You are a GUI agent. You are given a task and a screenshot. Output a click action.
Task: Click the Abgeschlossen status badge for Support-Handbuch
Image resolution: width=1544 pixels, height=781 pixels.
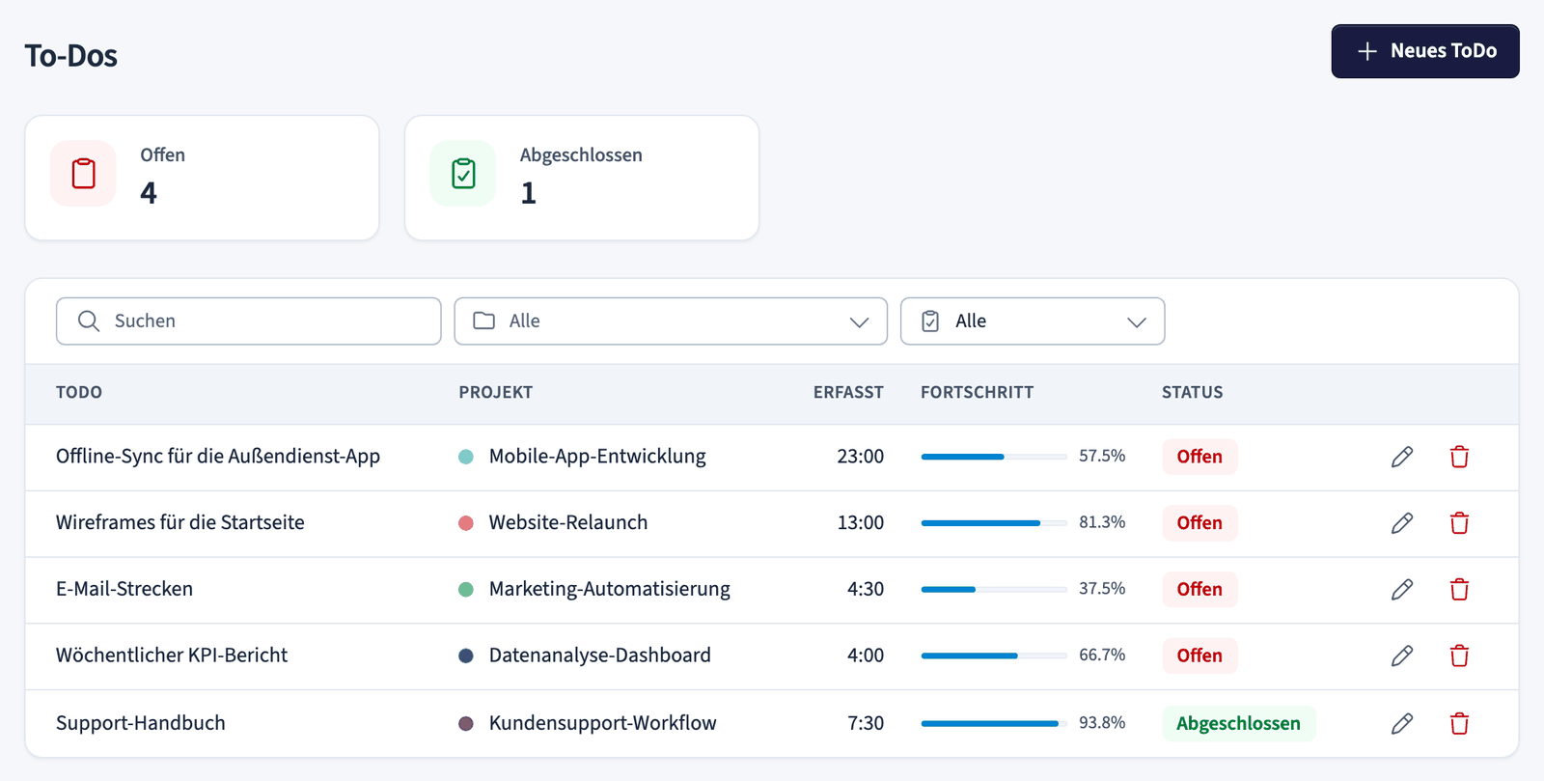tap(1239, 723)
